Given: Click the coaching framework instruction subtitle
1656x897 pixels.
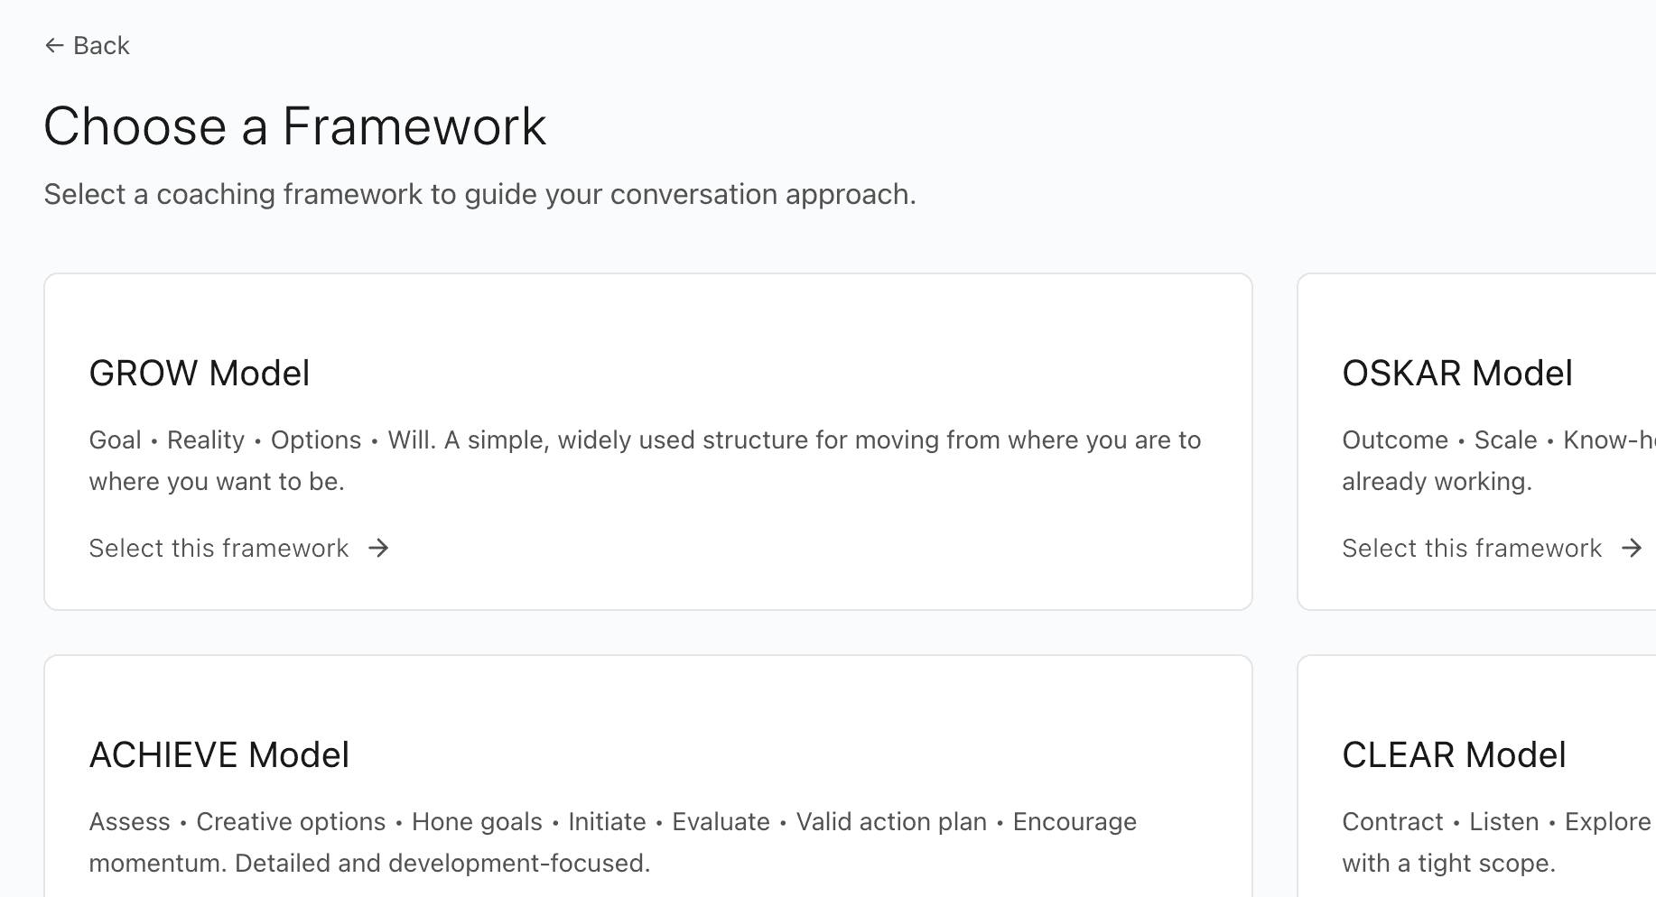Looking at the screenshot, I should 479,194.
